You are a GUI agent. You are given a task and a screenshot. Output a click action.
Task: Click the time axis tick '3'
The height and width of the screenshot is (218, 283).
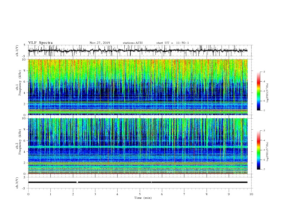click(95, 194)
